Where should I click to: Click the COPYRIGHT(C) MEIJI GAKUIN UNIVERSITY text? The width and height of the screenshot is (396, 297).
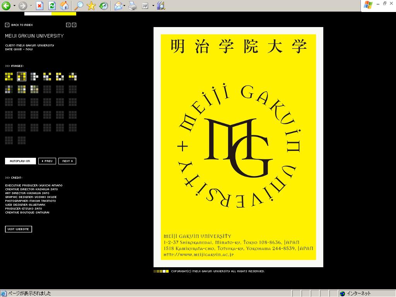(218, 271)
